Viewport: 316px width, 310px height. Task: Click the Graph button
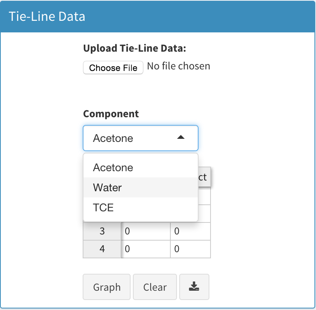107,287
